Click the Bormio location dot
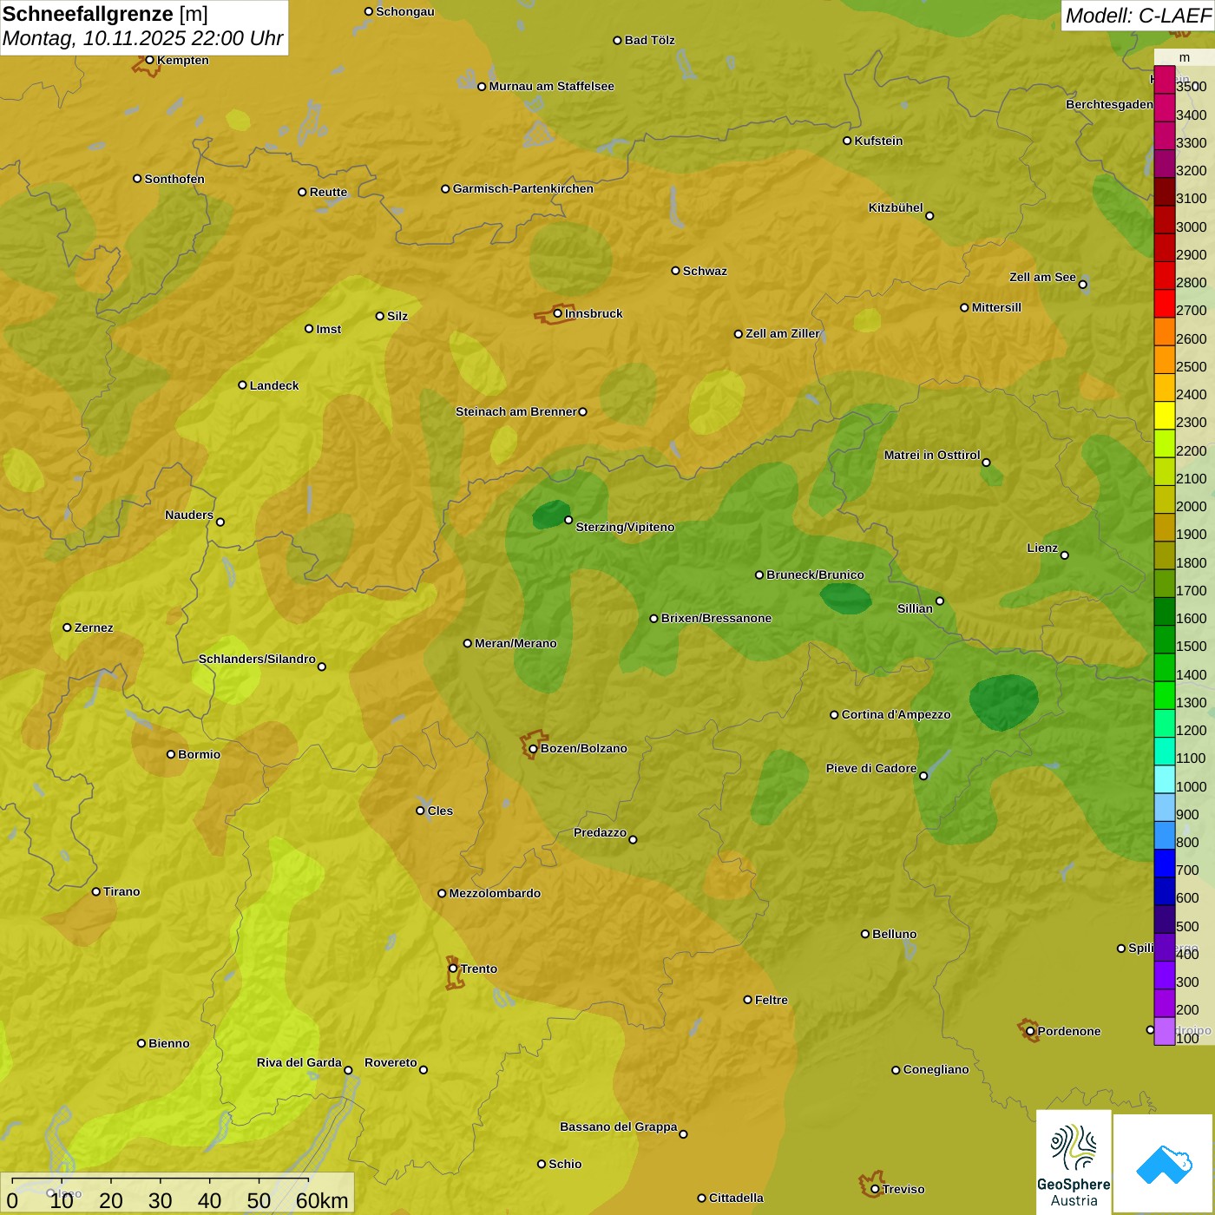 171,754
